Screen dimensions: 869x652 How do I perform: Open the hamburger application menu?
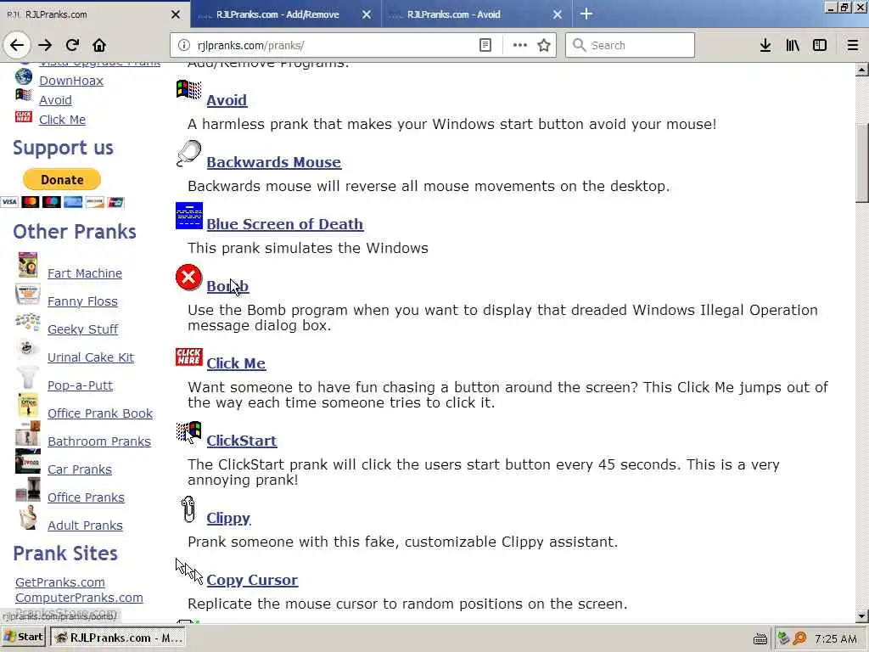852,45
